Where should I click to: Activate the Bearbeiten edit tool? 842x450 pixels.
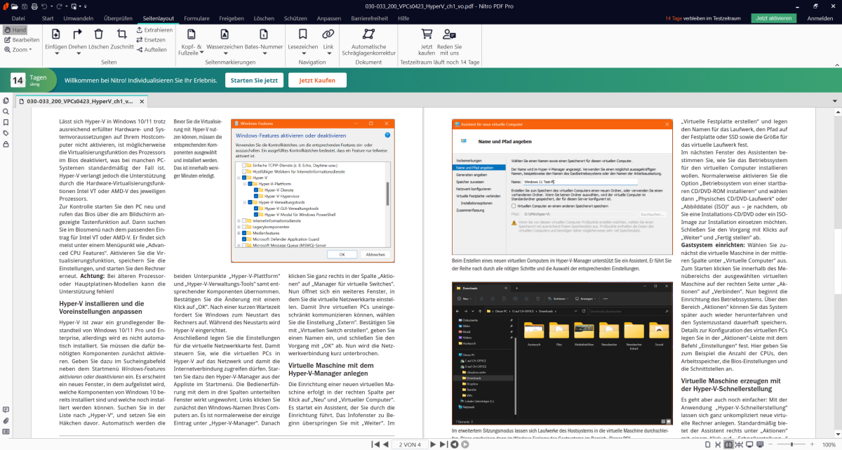click(x=21, y=40)
